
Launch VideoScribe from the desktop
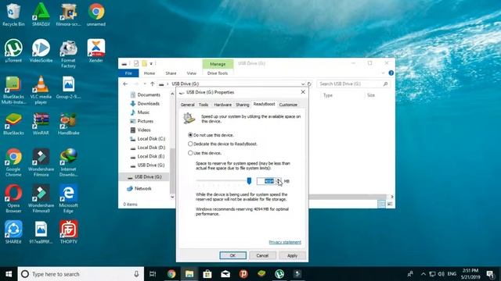click(x=41, y=51)
